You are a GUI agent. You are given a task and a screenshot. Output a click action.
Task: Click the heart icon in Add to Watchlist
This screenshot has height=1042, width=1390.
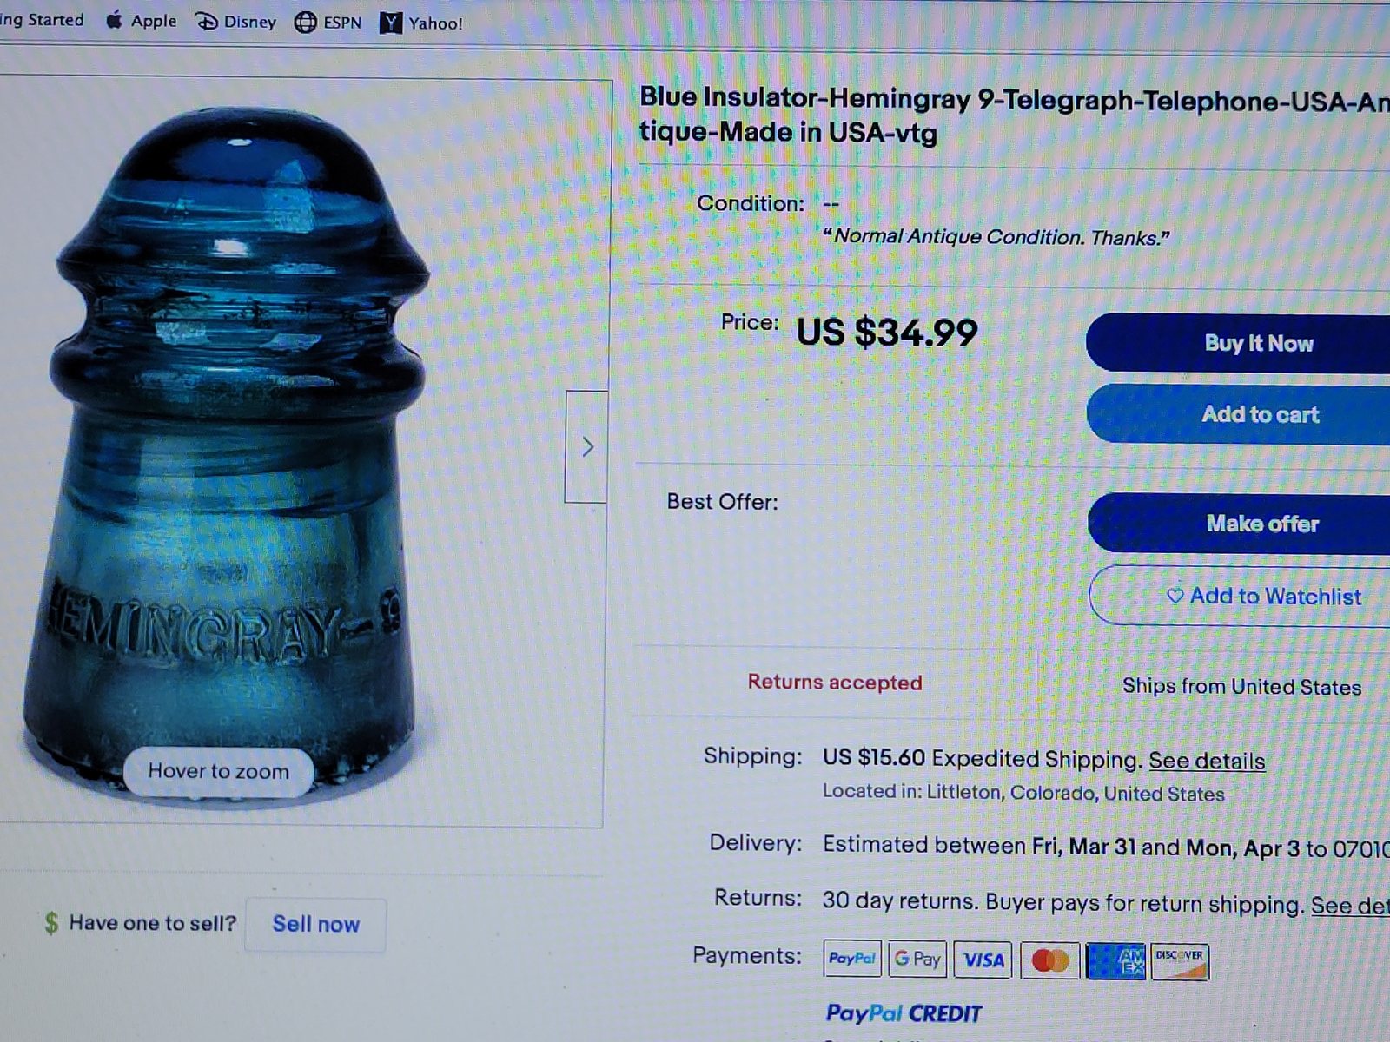click(1175, 596)
